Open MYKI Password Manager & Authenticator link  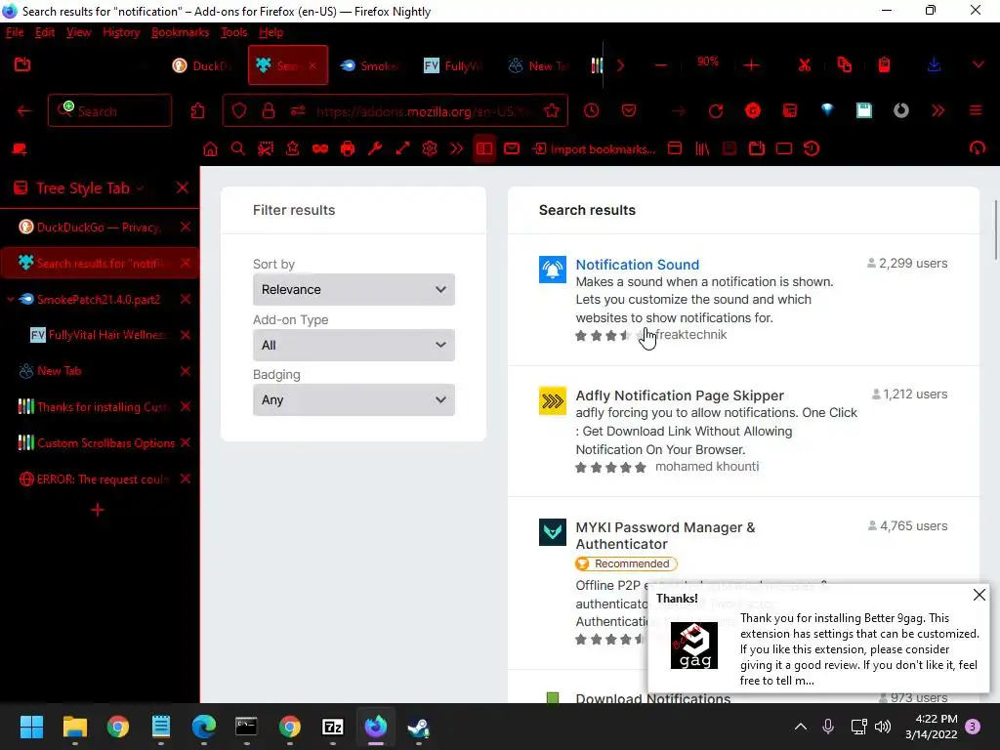click(665, 536)
